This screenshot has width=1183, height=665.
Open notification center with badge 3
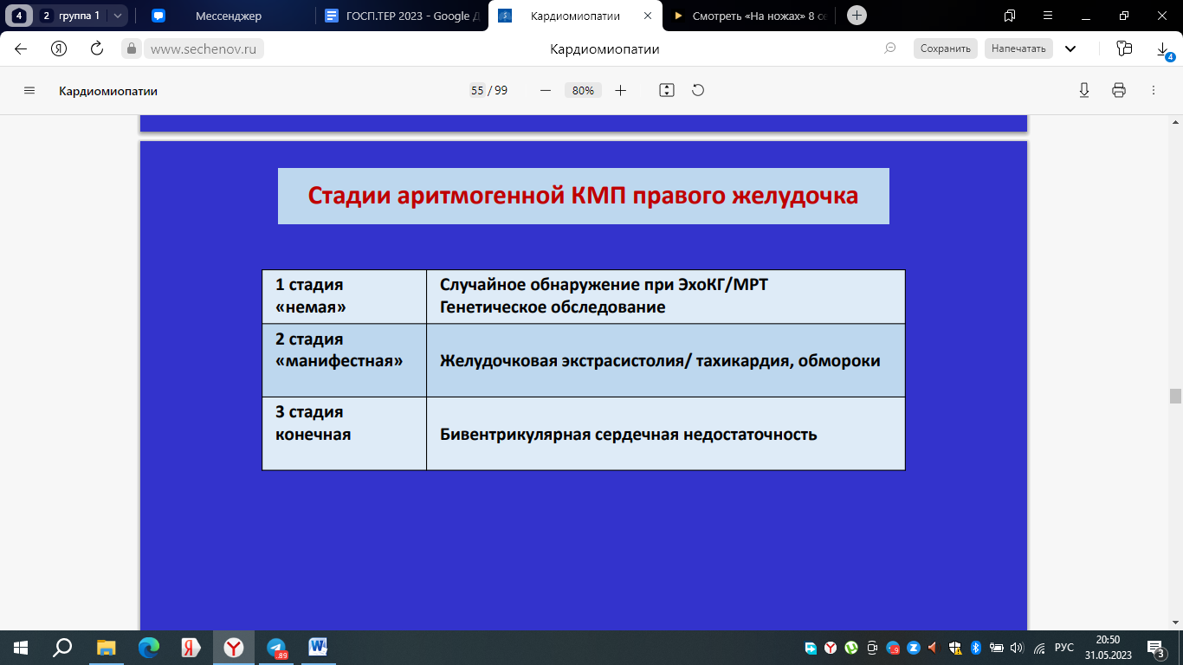(x=1156, y=647)
